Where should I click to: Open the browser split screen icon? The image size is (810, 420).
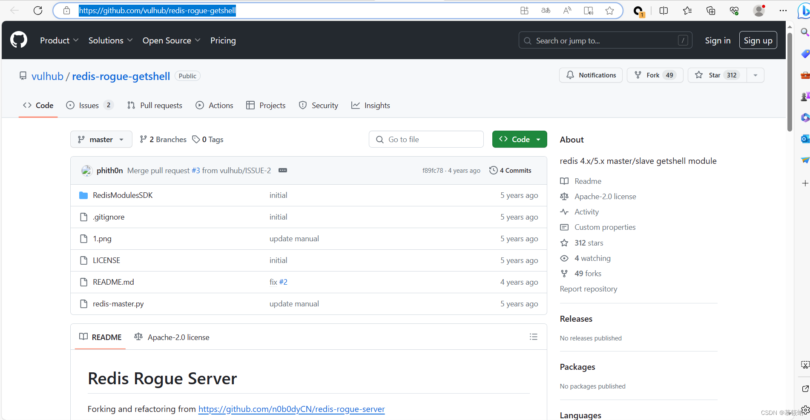coord(664,11)
